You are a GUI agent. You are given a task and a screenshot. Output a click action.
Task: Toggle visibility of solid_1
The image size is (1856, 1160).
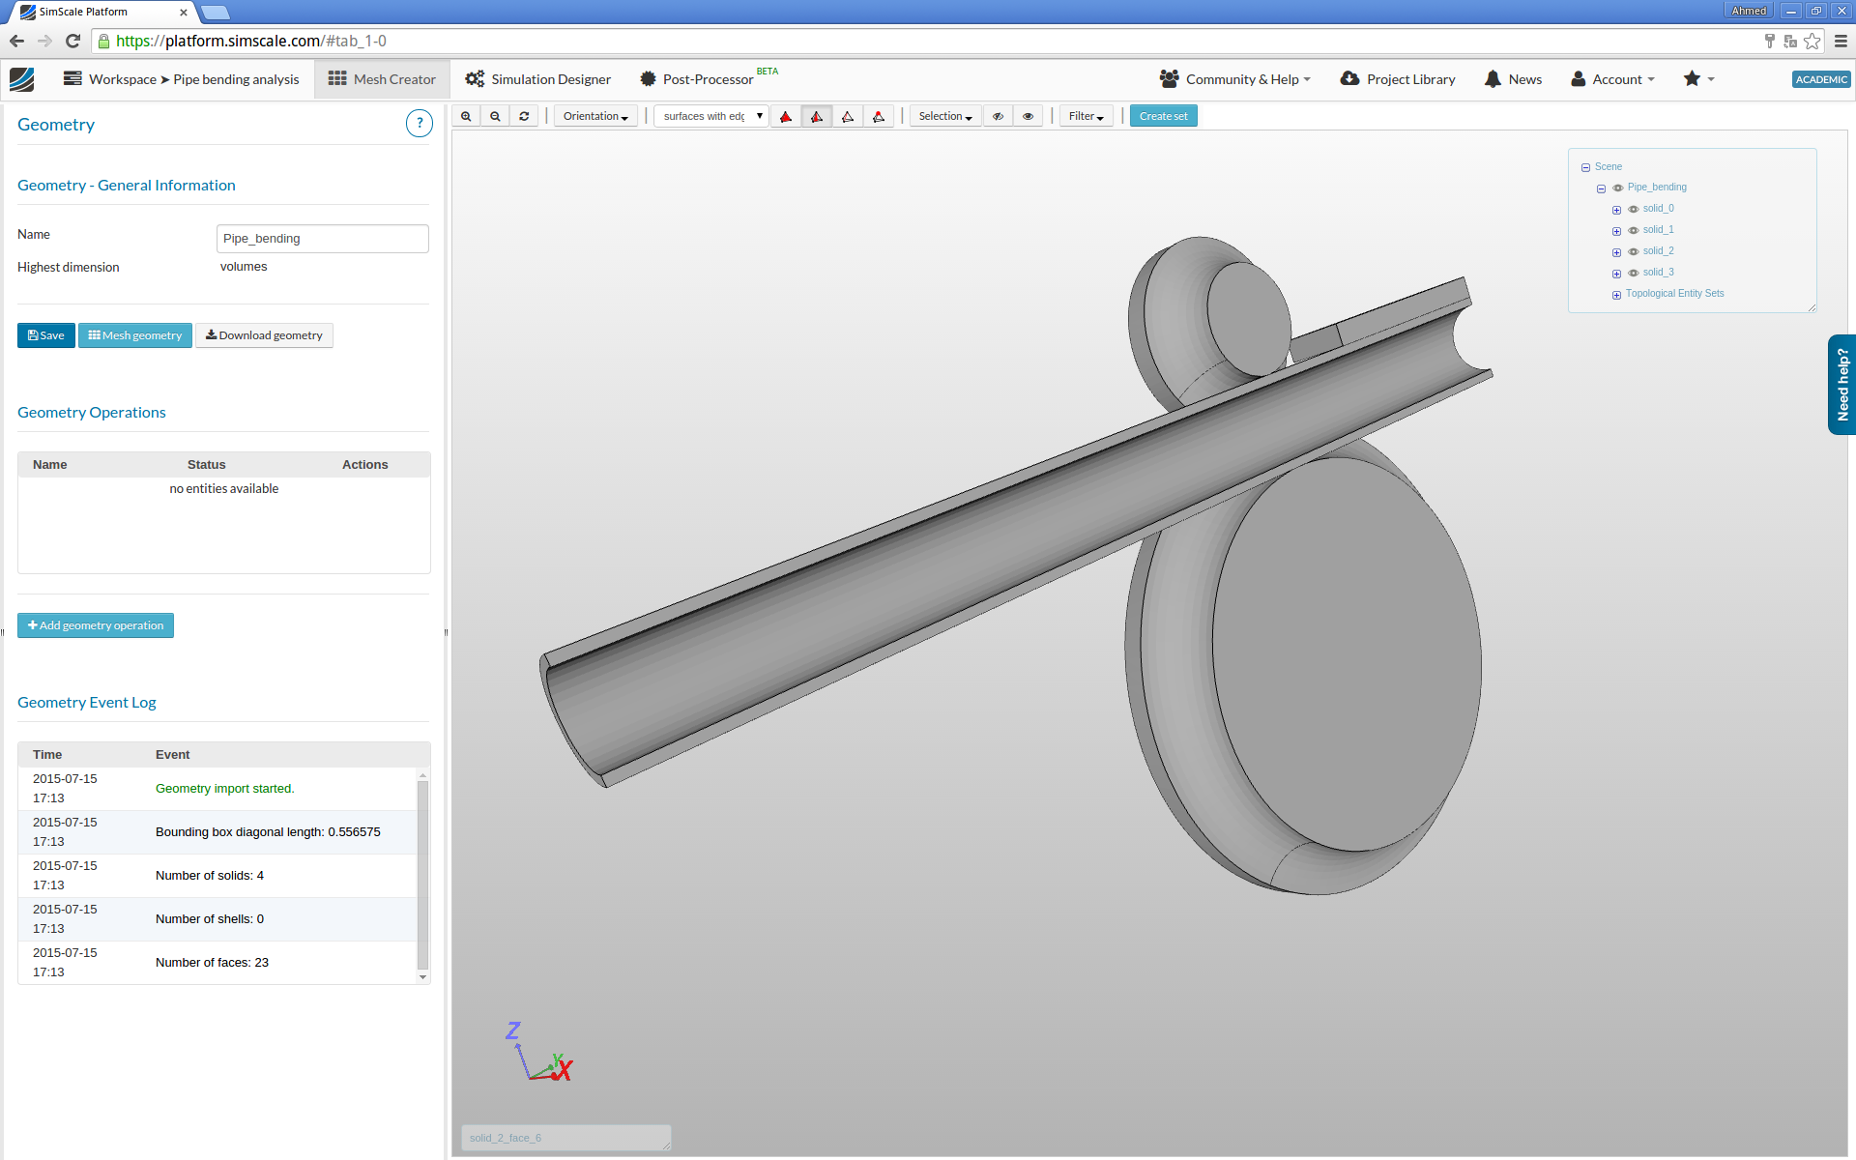[x=1634, y=230]
